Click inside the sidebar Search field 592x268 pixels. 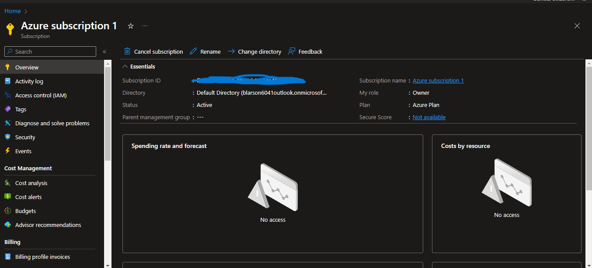tap(50, 51)
